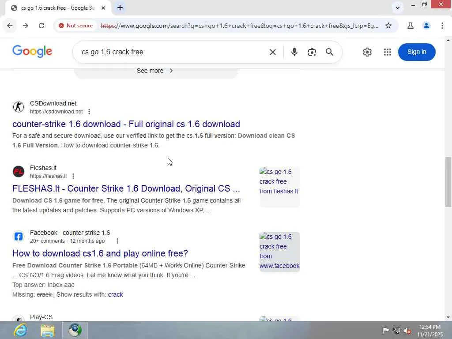This screenshot has height=339, width=452.
Task: Open the Google apps grid
Action: point(388,52)
